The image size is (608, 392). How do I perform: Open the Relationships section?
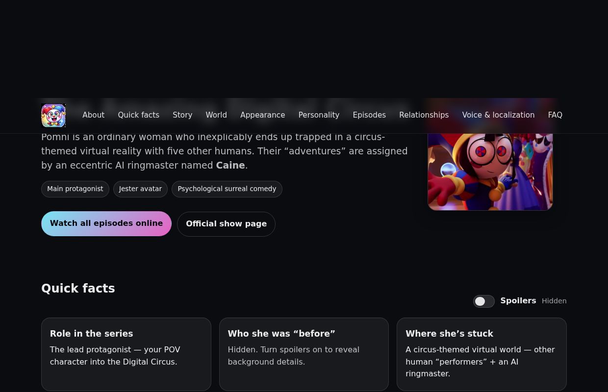pyautogui.click(x=424, y=115)
